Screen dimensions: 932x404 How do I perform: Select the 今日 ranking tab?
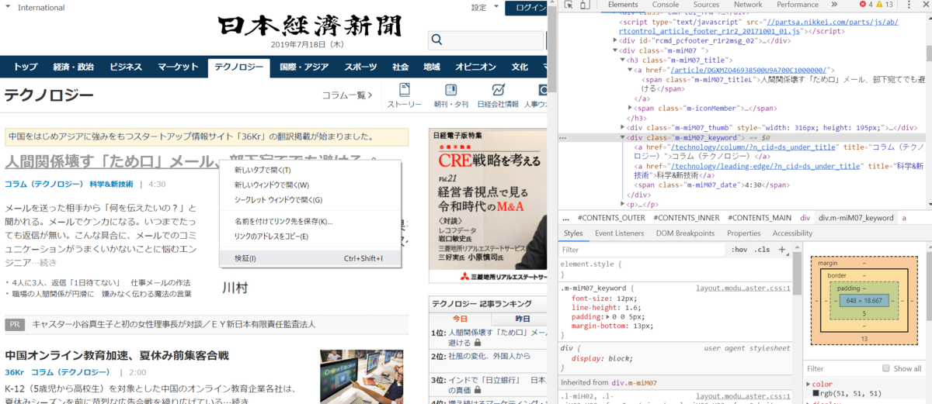coord(461,319)
